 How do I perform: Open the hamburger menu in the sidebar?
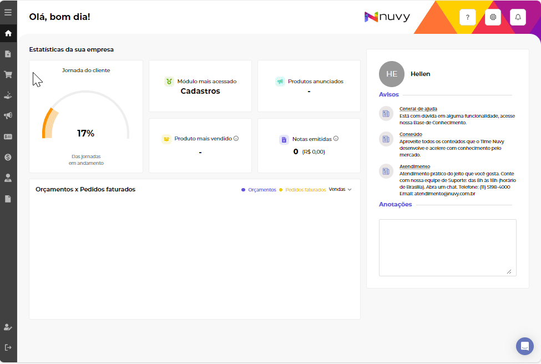click(x=8, y=12)
